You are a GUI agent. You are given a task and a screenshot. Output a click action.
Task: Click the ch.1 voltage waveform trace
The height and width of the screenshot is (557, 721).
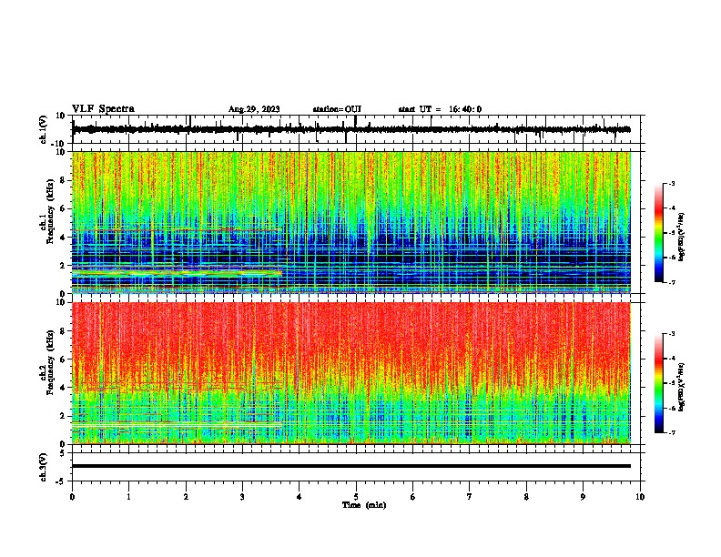pyautogui.click(x=351, y=129)
